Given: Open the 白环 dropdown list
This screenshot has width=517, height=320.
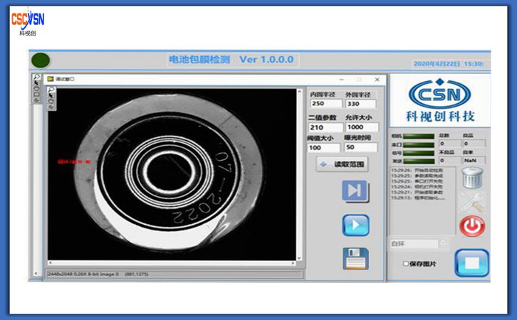Looking at the screenshot, I should point(443,244).
